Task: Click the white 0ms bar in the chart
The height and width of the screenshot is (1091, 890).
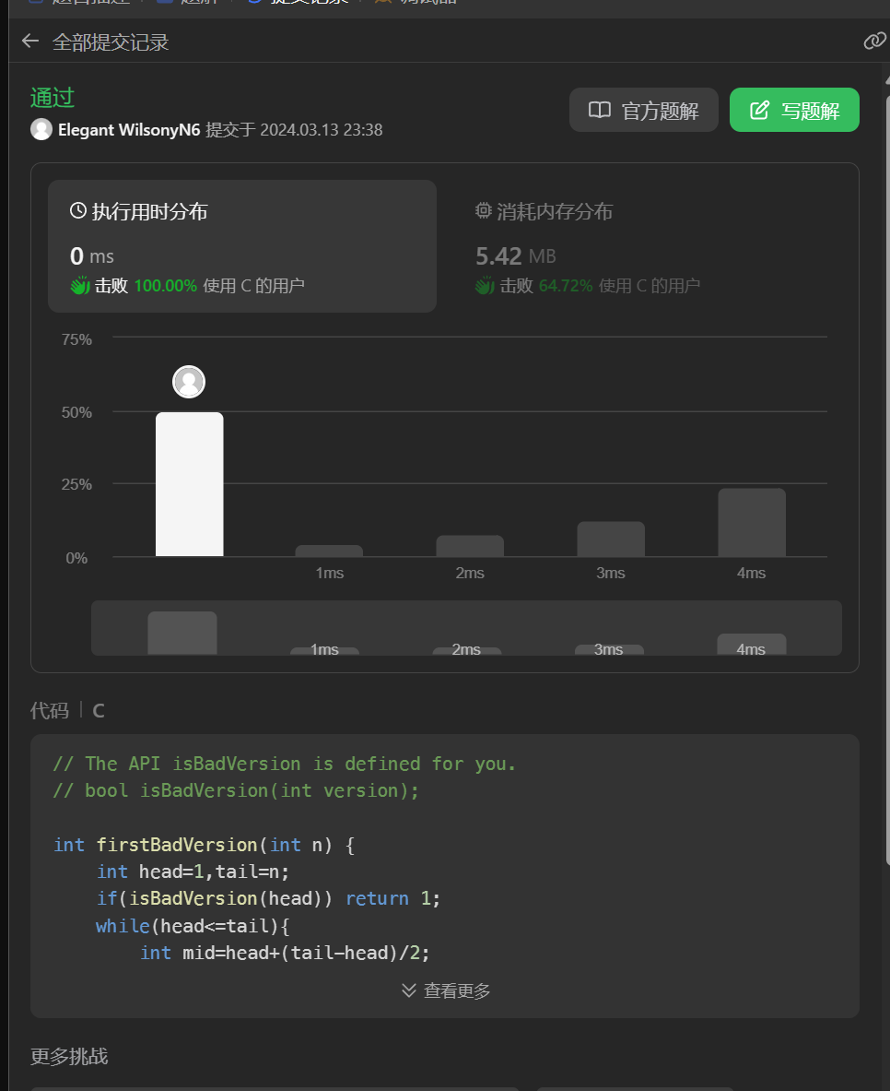Action: (x=189, y=484)
